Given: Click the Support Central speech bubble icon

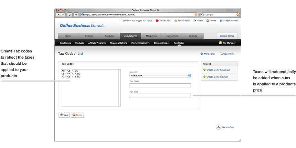Looking at the screenshot, I should click(221, 21).
